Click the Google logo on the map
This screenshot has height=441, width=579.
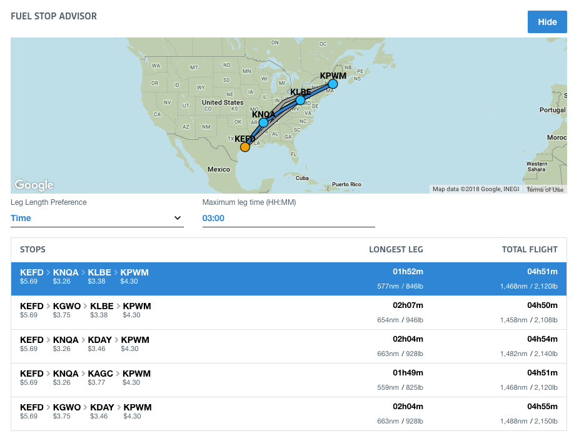coord(34,185)
